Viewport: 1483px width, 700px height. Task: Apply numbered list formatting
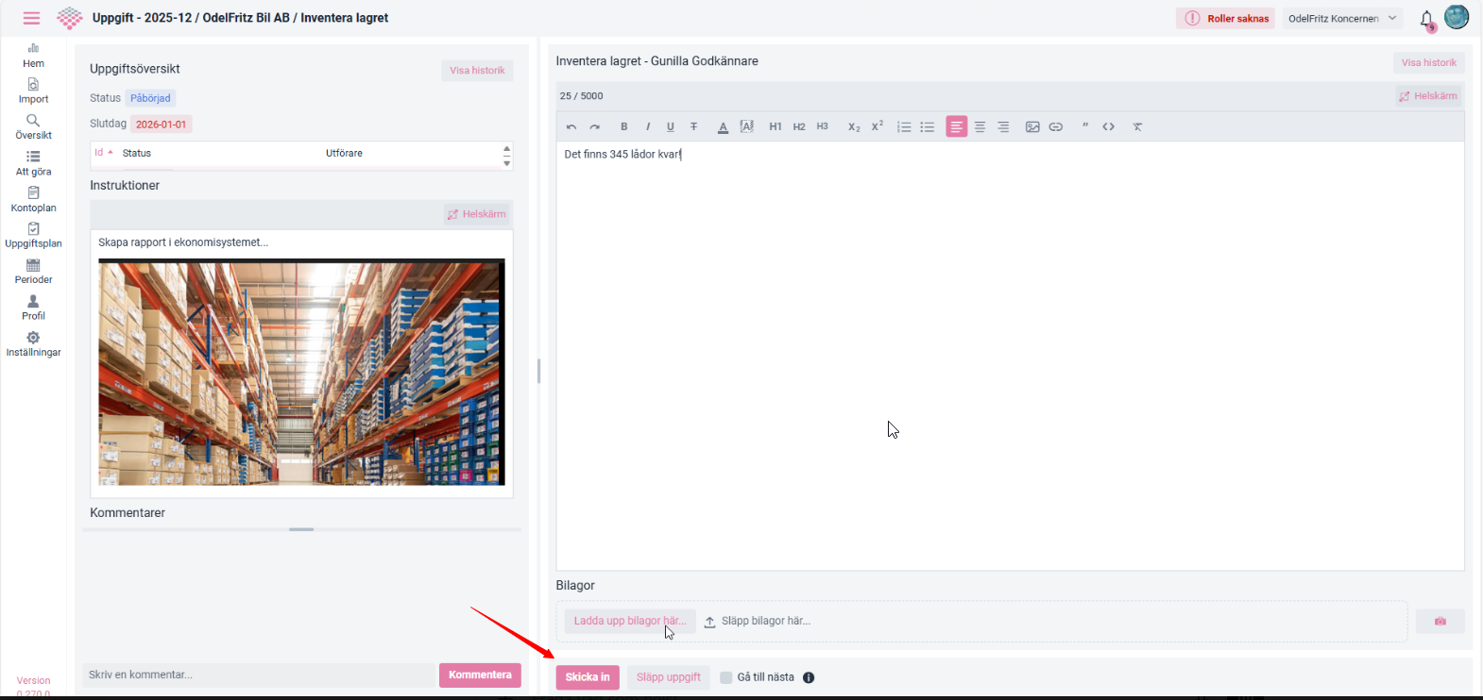pyautogui.click(x=904, y=126)
